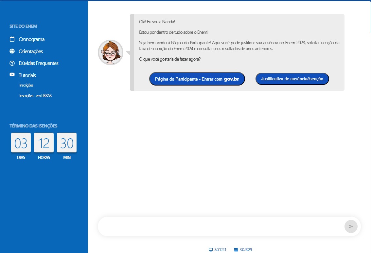Click the SITE DO ENEM heading
The width and height of the screenshot is (371, 253).
pyautogui.click(x=23, y=26)
